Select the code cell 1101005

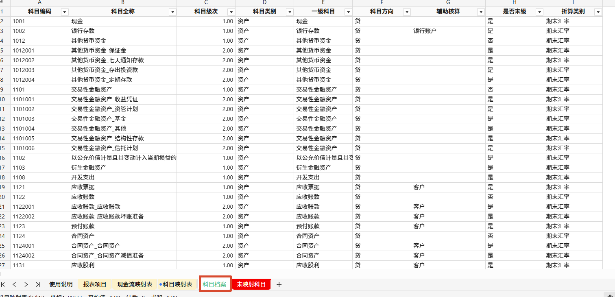[39, 138]
